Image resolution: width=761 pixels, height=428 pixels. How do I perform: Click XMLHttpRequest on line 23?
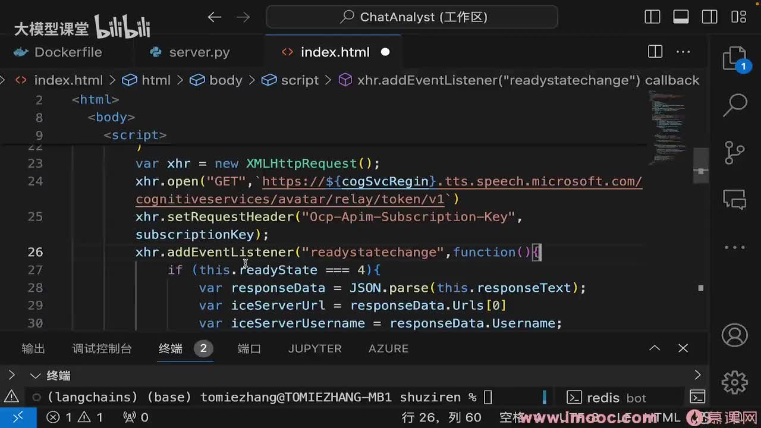[301, 163]
